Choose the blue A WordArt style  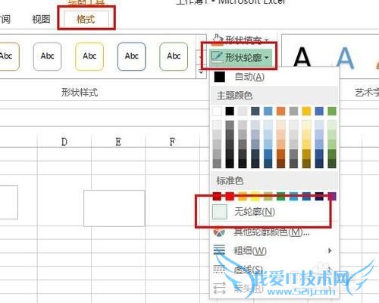pyautogui.click(x=345, y=58)
